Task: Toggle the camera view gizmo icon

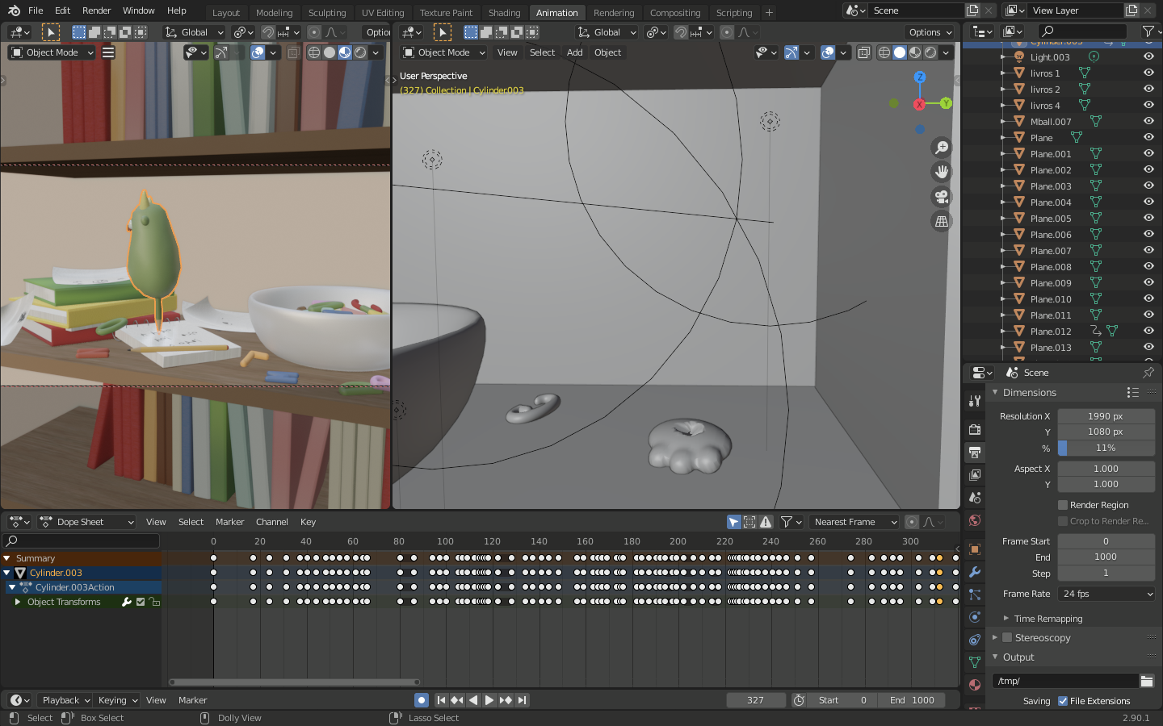Action: point(942,197)
